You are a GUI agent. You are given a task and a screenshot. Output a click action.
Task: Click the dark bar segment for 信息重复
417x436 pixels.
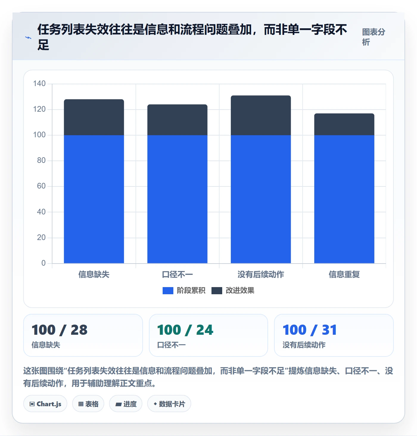coord(344,124)
